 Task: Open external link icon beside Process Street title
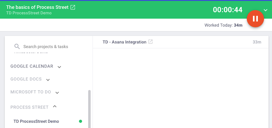[x=73, y=7]
